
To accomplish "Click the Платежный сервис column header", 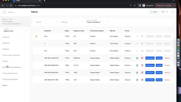I will (97, 31).
